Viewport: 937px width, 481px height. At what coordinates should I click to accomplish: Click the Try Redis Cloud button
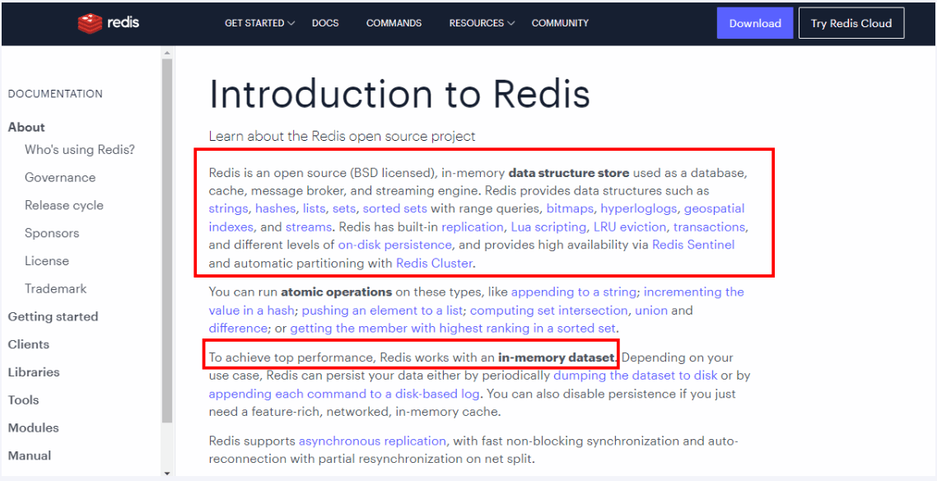coord(851,23)
